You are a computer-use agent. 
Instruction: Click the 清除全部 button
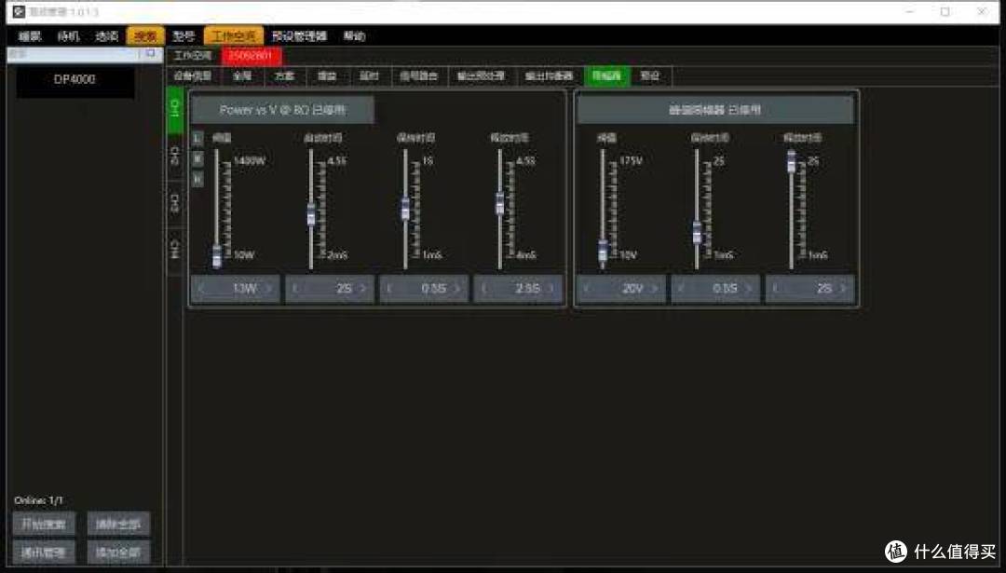pos(118,525)
